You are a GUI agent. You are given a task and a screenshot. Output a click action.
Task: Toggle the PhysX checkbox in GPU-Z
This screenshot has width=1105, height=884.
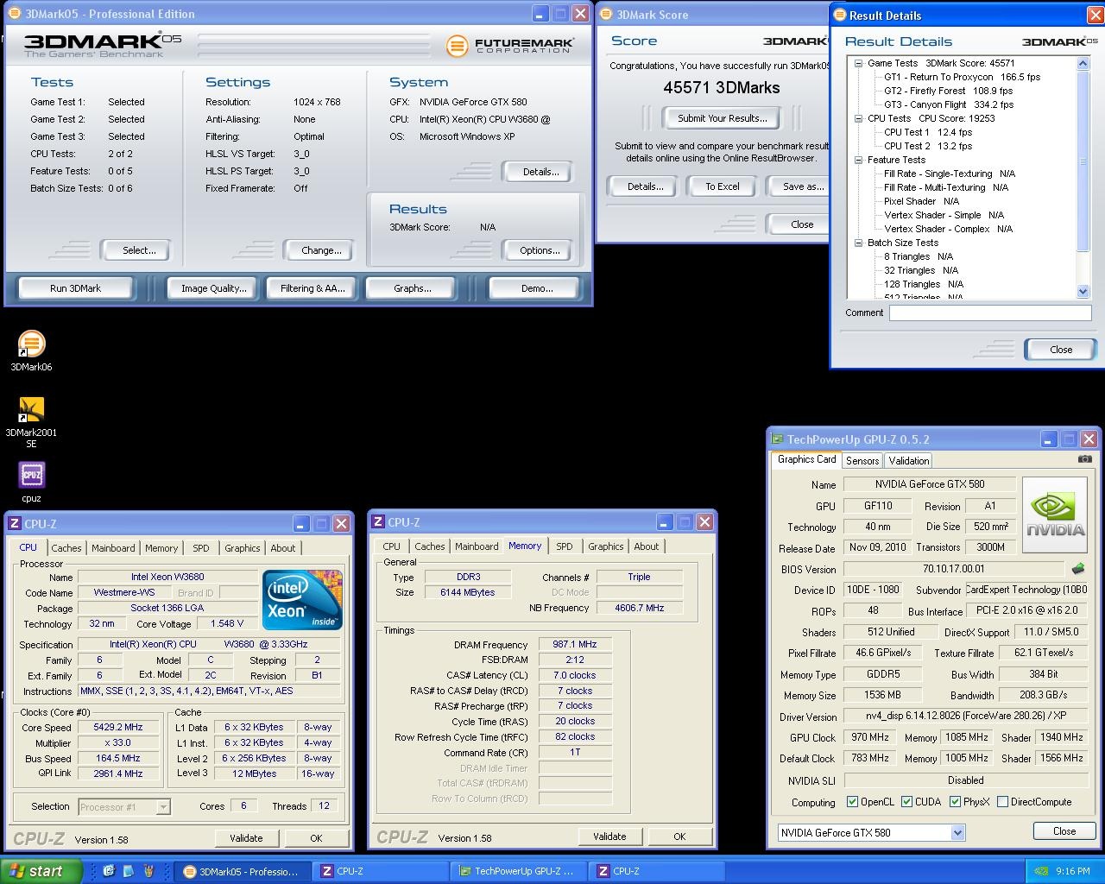955,802
